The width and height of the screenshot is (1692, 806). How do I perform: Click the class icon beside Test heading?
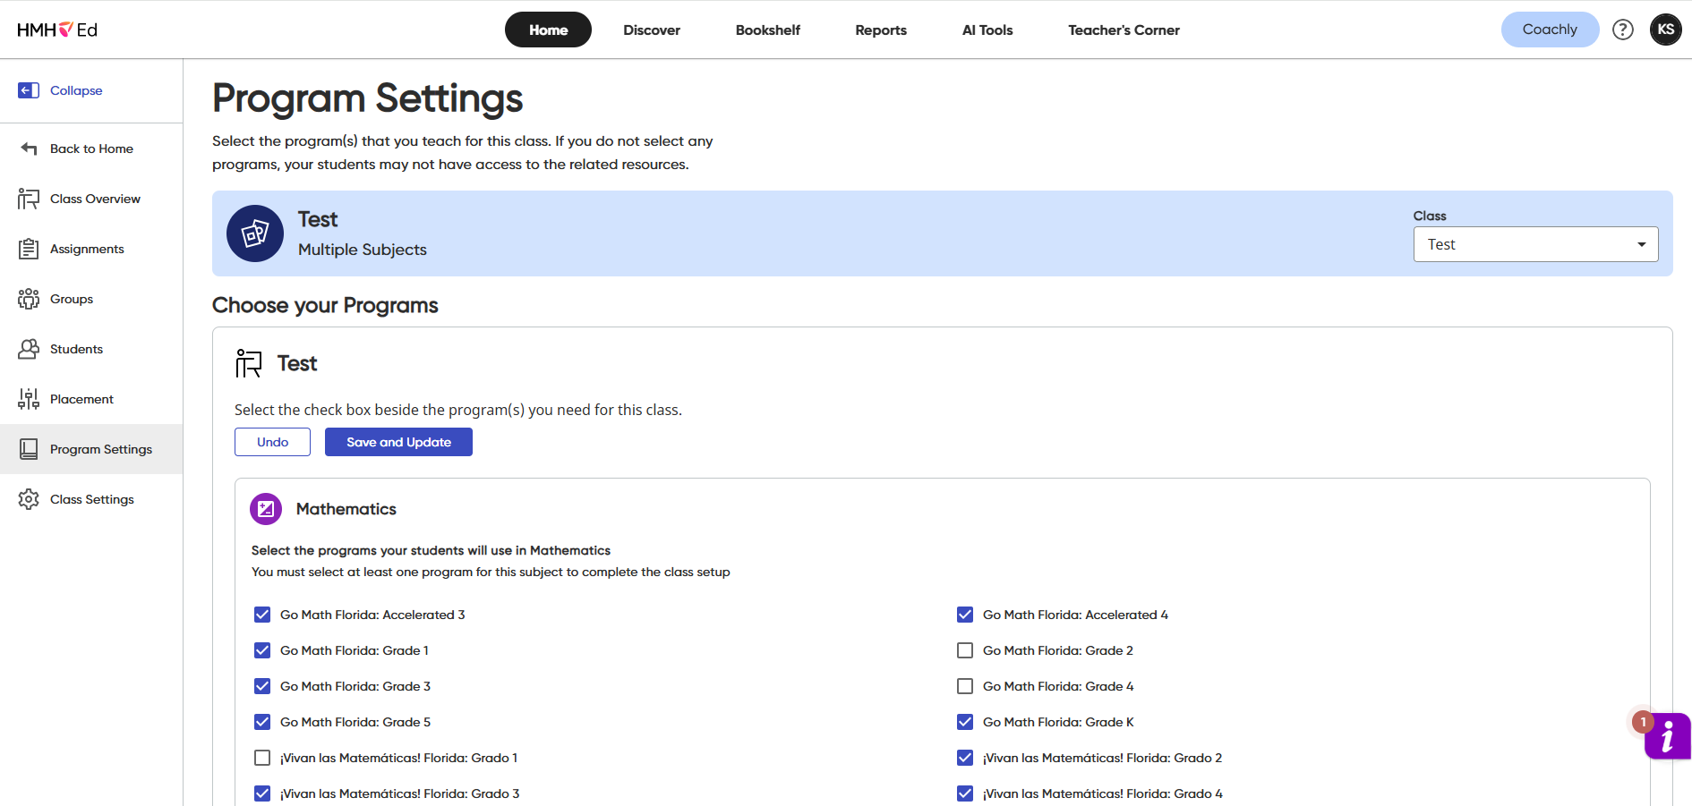249,363
